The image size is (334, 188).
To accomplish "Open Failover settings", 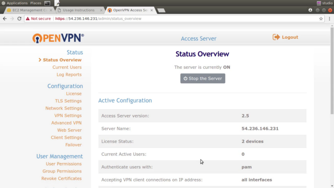I will pos(73,145).
